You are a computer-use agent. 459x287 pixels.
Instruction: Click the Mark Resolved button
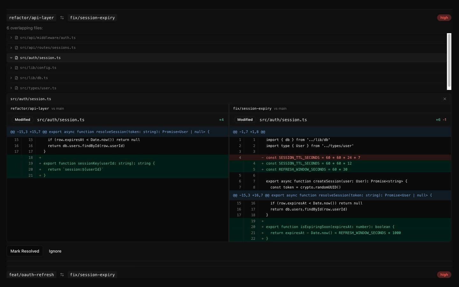(x=25, y=251)
